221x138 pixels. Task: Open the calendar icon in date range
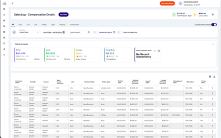[64, 32]
